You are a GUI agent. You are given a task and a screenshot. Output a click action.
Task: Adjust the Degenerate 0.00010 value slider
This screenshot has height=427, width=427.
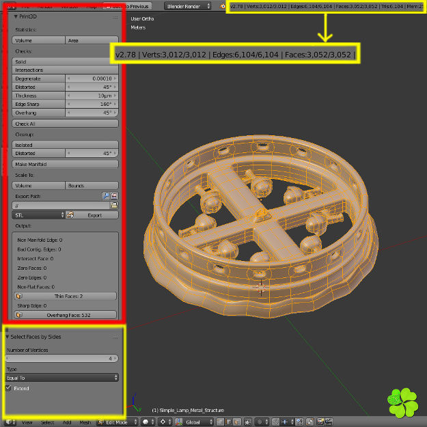pyautogui.click(x=92, y=79)
